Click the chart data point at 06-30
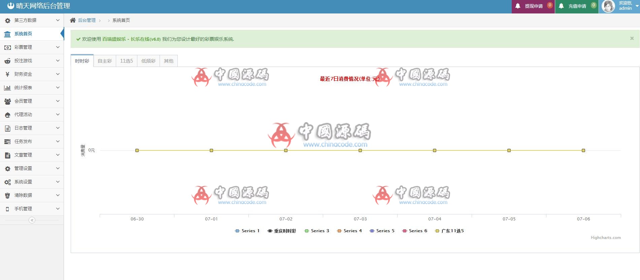The width and height of the screenshot is (640, 280). coord(137,150)
